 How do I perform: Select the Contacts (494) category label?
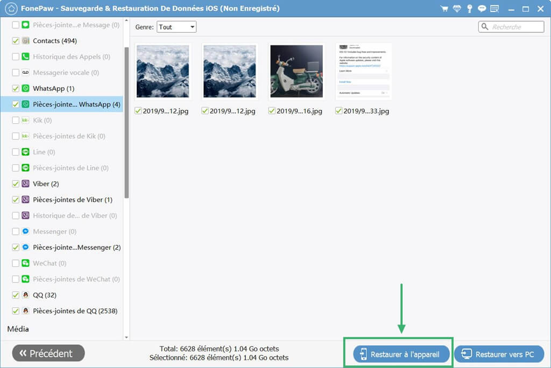click(55, 41)
